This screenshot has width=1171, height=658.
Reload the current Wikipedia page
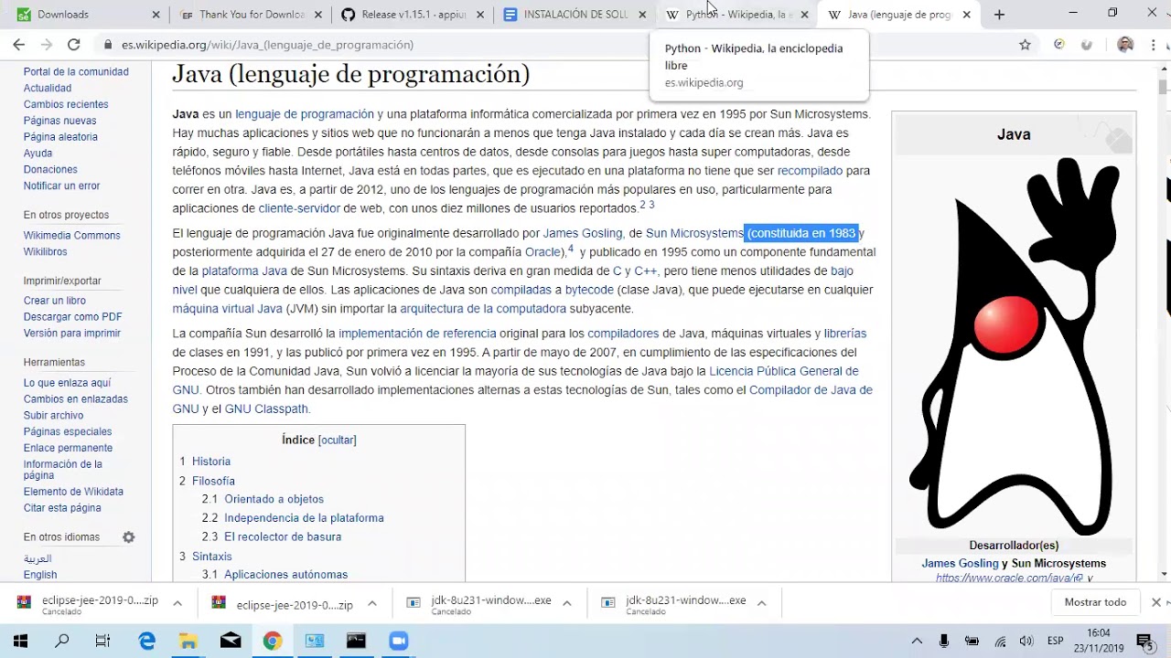[x=74, y=44]
